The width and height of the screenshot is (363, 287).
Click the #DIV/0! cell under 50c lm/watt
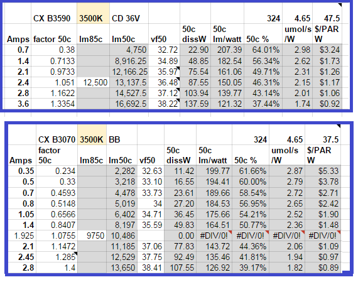tap(214, 236)
